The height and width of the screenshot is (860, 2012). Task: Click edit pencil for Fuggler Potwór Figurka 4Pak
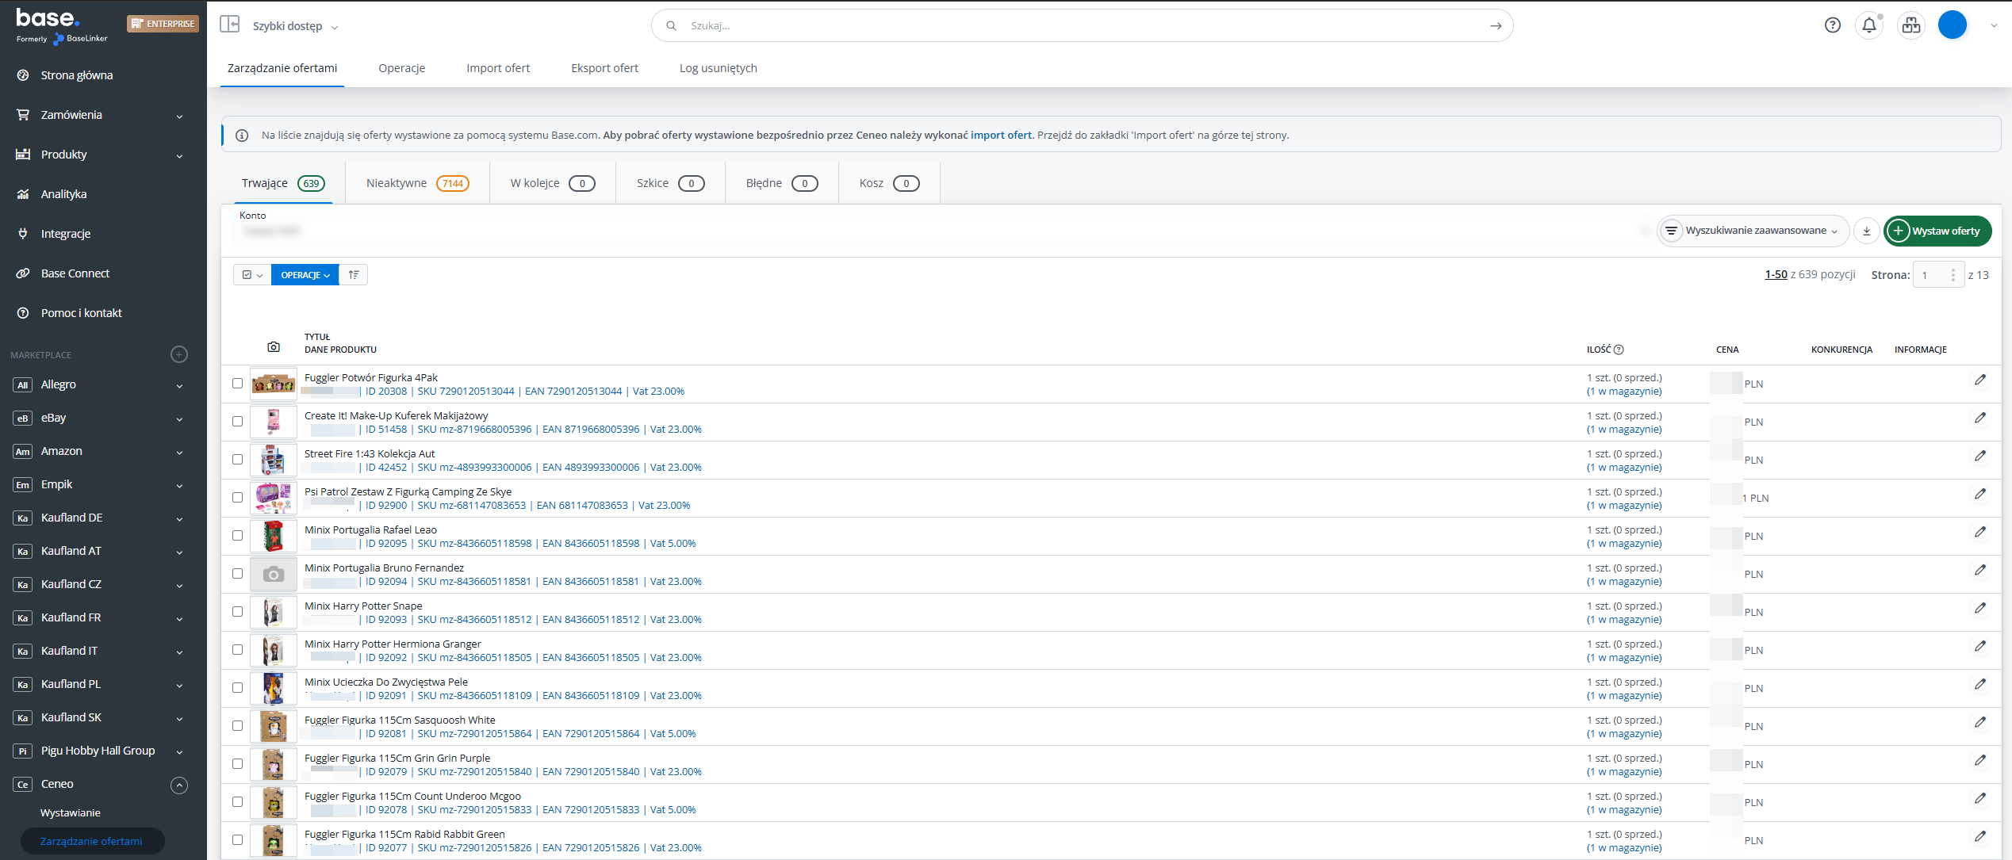(1979, 380)
